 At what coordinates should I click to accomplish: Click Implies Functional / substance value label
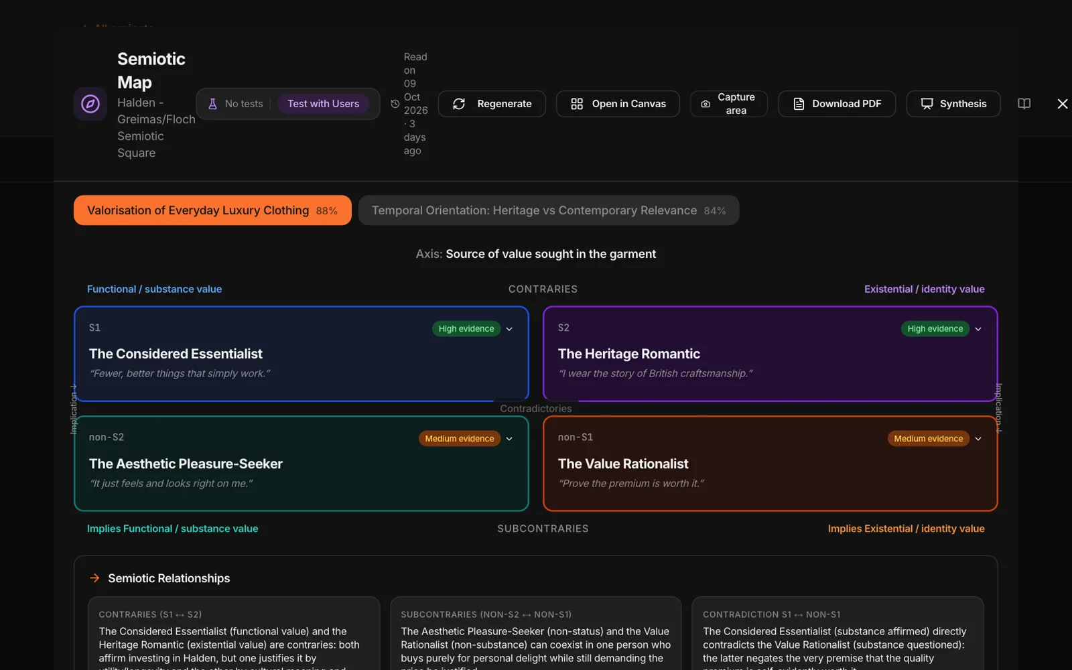172,529
